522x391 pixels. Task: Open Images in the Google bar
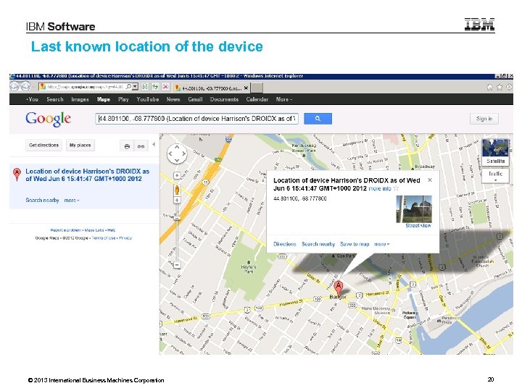click(80, 99)
